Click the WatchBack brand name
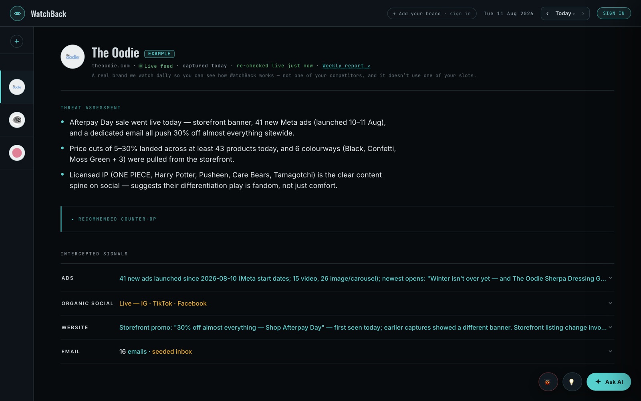 pos(48,14)
